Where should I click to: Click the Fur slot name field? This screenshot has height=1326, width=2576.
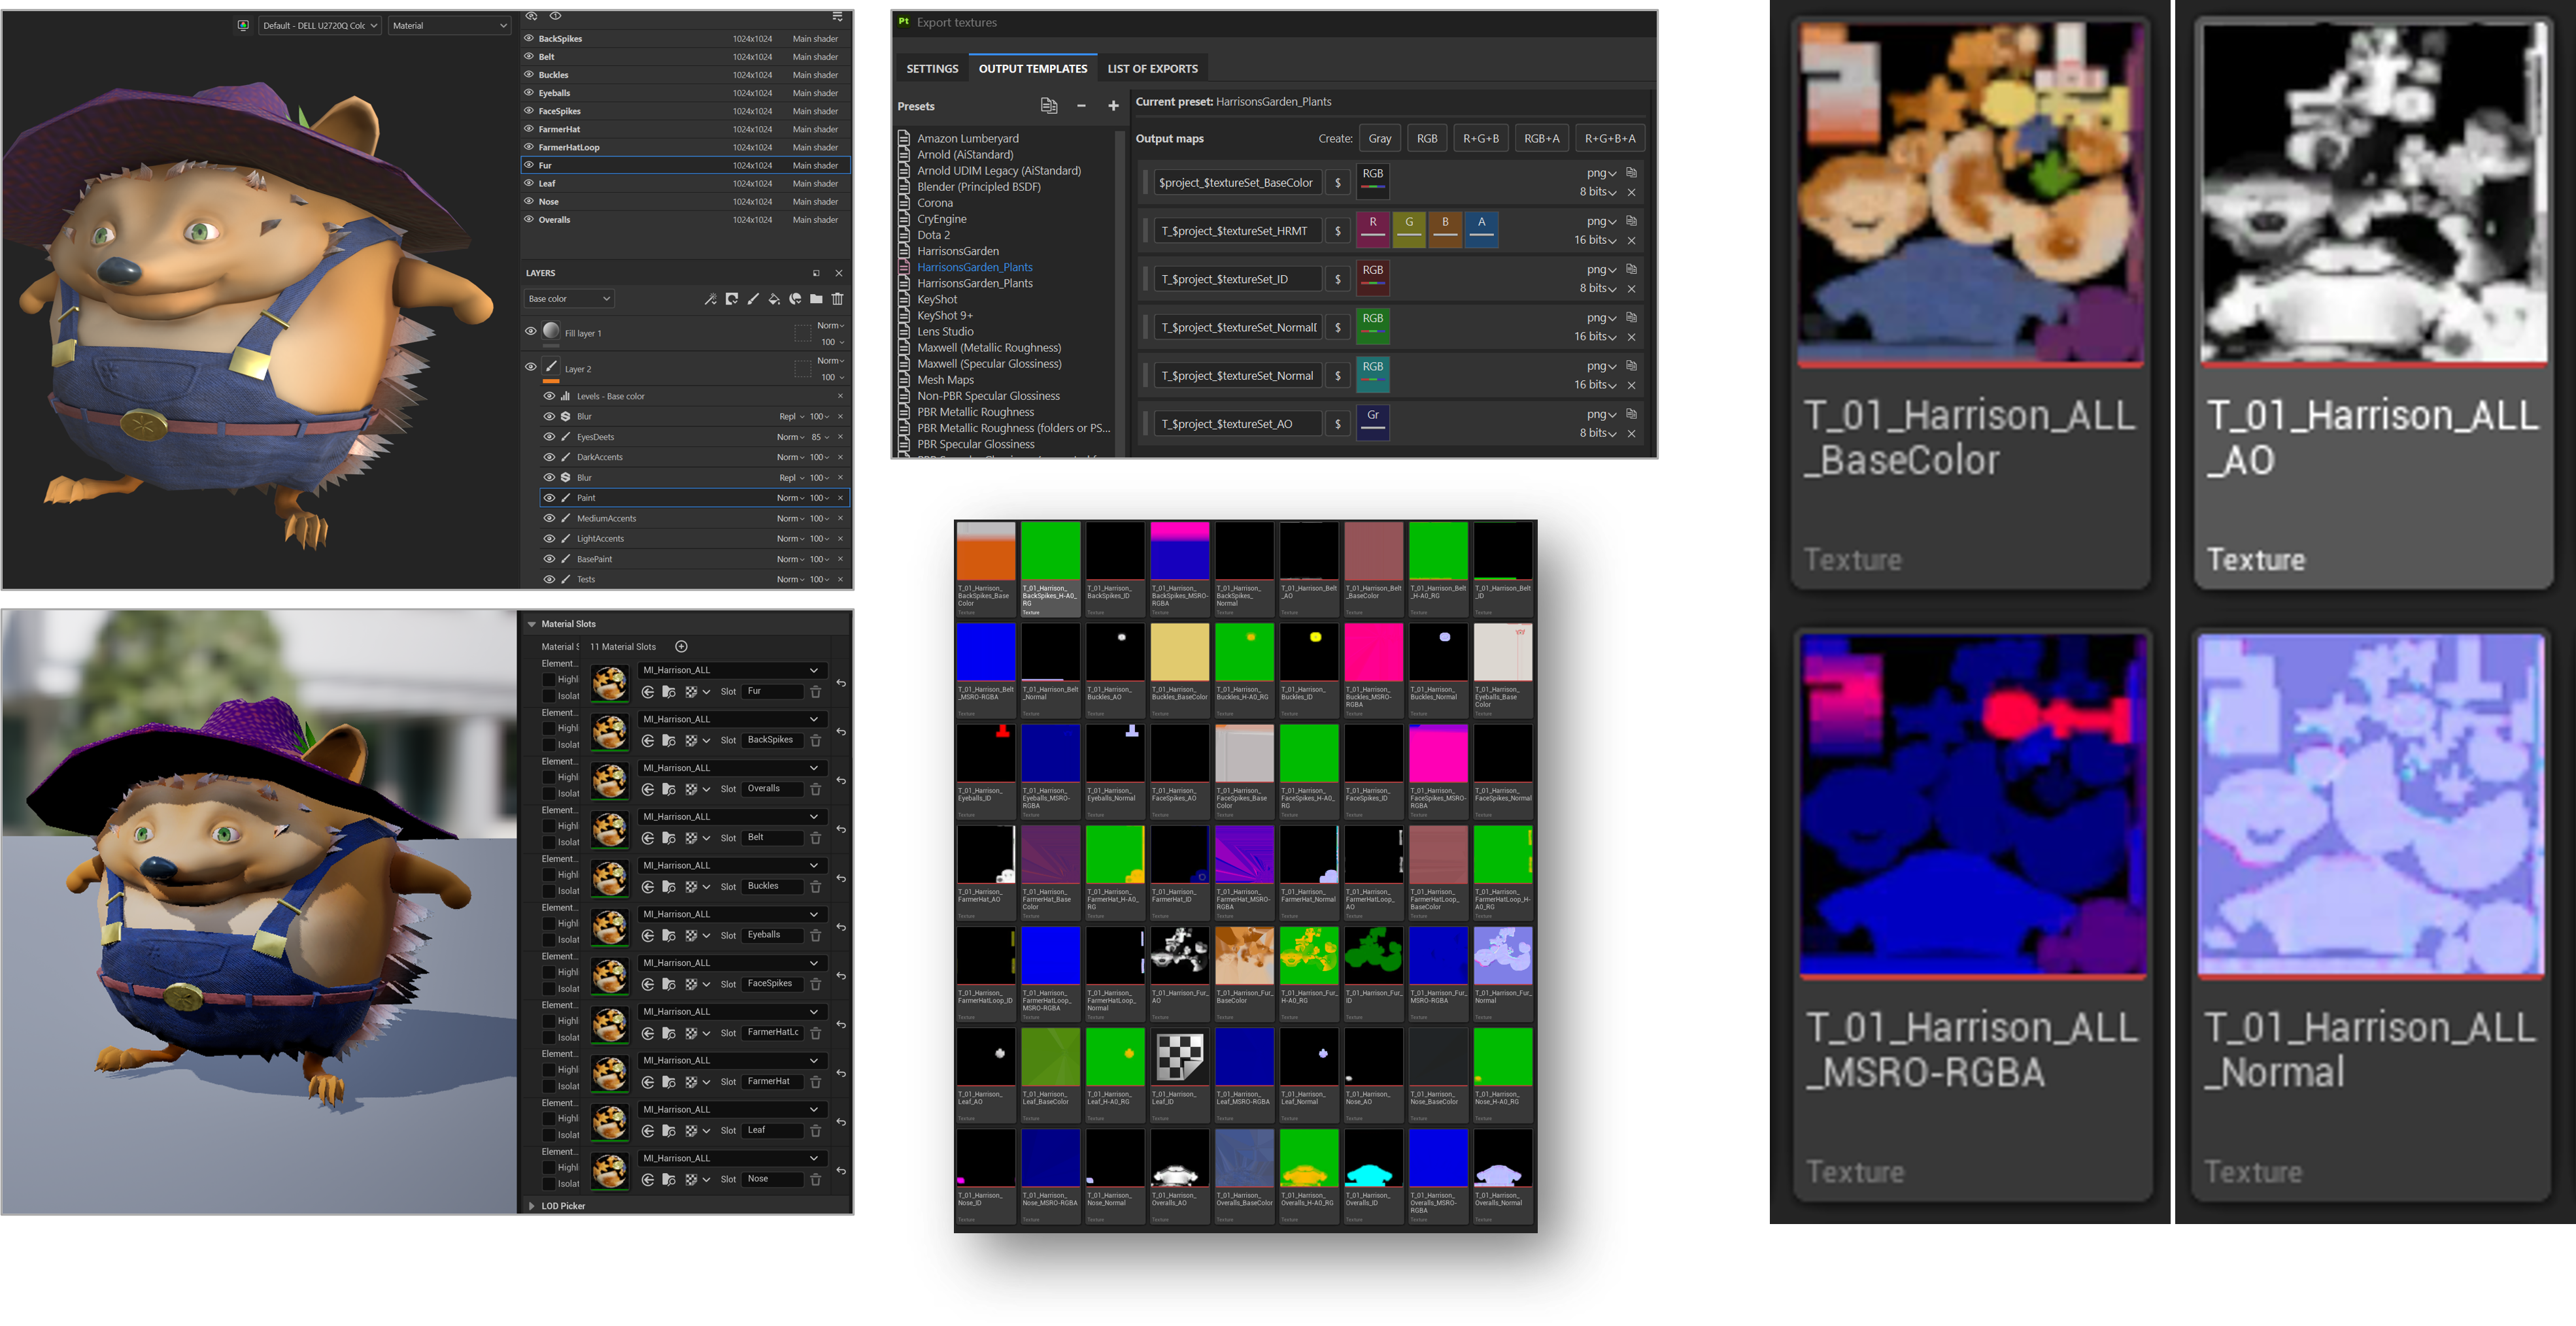tap(773, 691)
